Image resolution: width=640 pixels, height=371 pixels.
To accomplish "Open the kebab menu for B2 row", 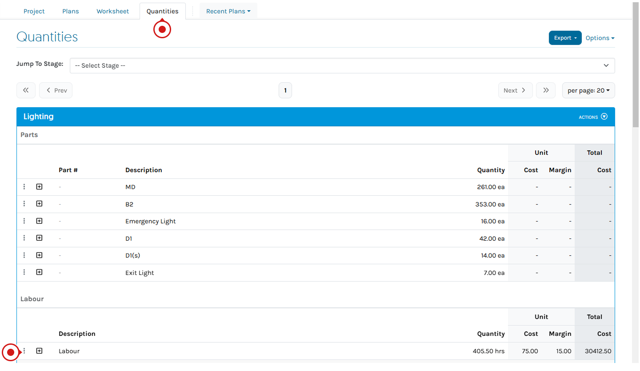I will click(24, 204).
